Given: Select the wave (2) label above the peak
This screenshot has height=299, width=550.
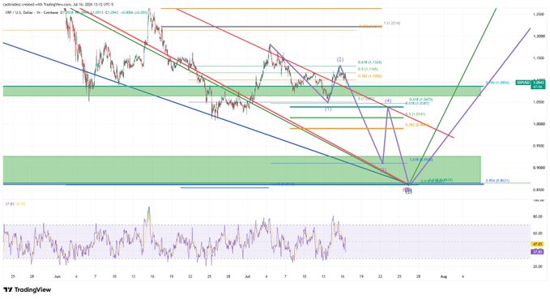Looking at the screenshot, I should pos(340,59).
